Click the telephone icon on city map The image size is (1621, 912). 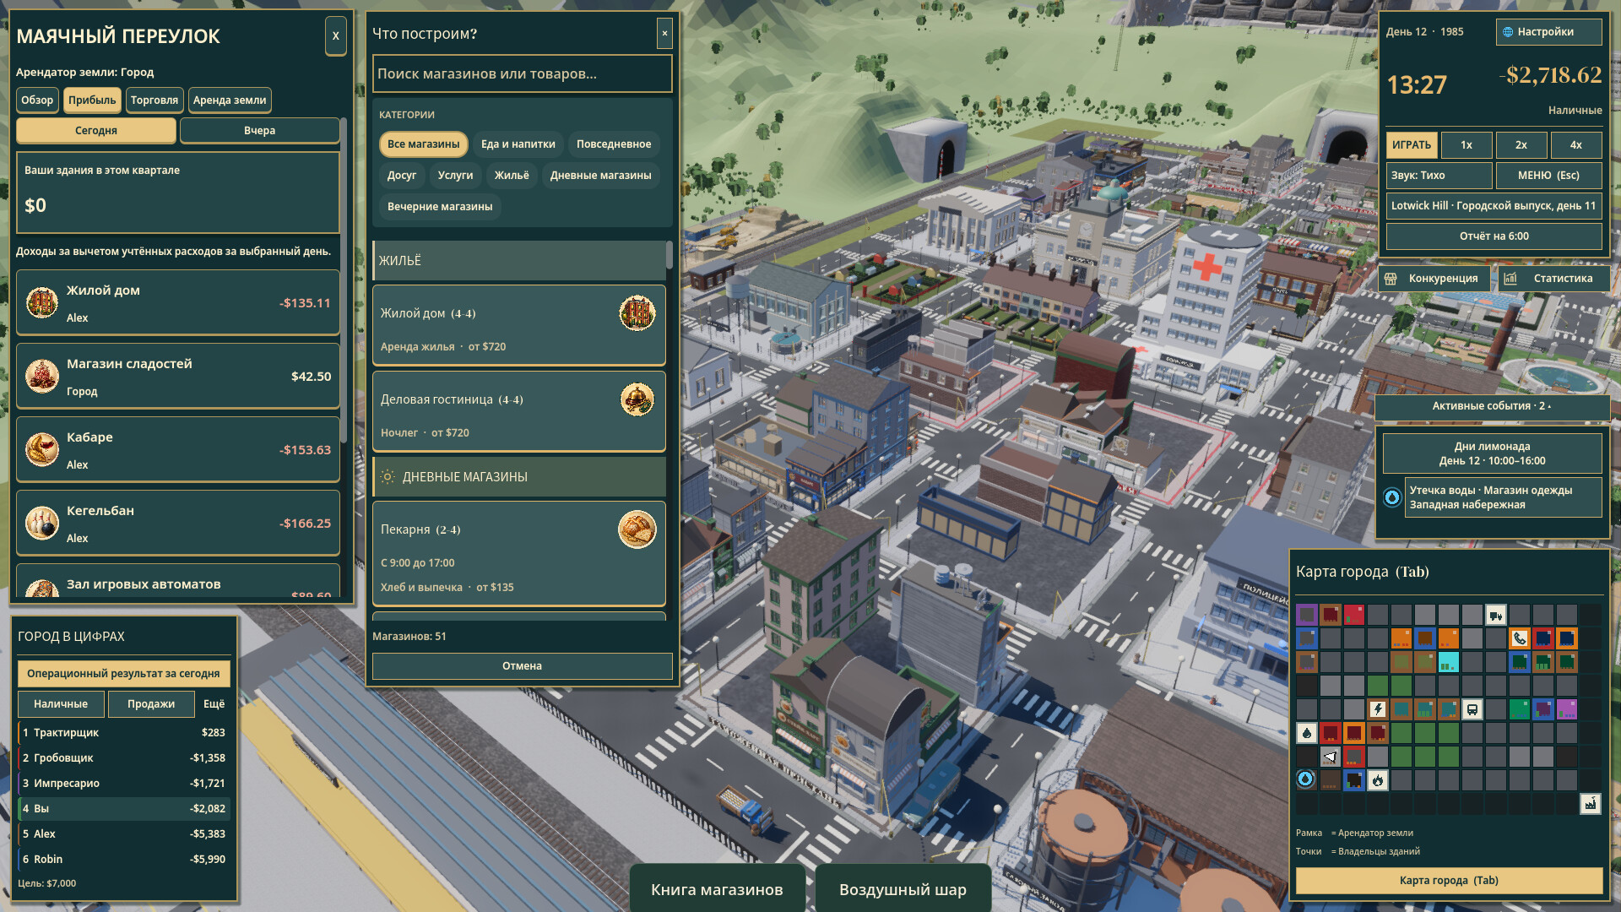tap(1520, 638)
